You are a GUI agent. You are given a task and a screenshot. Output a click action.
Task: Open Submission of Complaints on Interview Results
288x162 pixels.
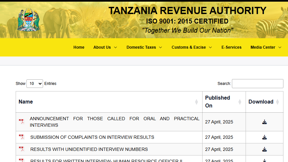[x=92, y=137]
